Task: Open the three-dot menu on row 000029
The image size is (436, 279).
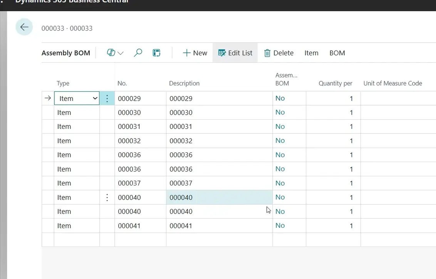Action: (107, 99)
